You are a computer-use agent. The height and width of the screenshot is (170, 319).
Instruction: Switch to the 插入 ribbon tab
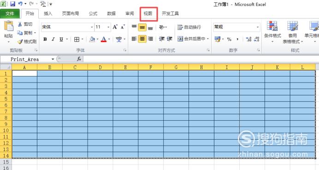[48, 14]
